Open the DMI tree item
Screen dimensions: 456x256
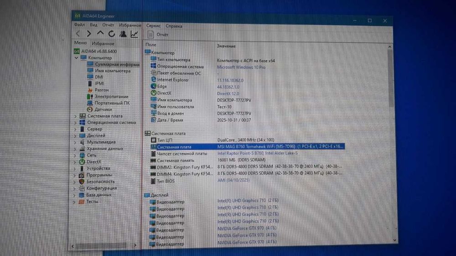pos(99,77)
